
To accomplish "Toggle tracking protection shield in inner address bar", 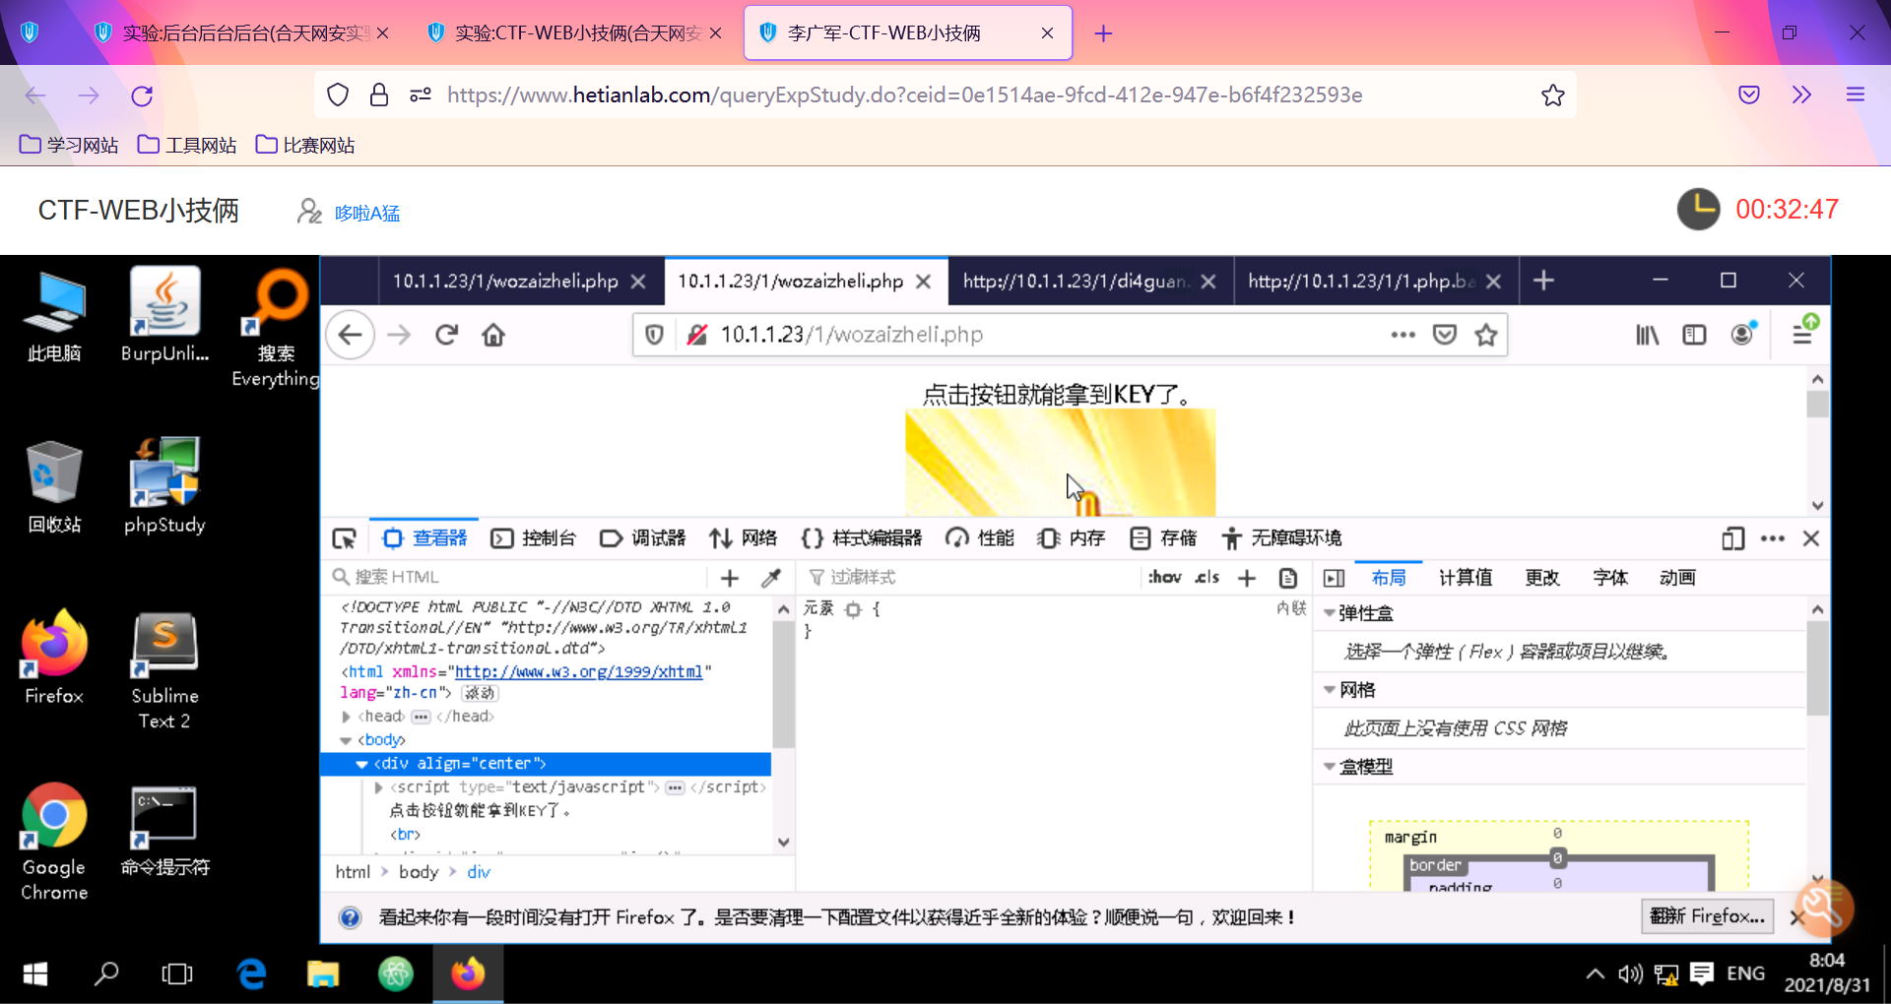I will (654, 335).
